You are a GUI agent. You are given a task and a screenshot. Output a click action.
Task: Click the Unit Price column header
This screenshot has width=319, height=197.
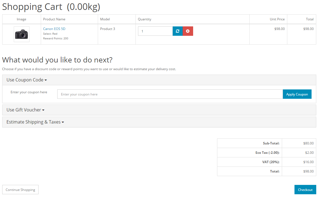277,19
